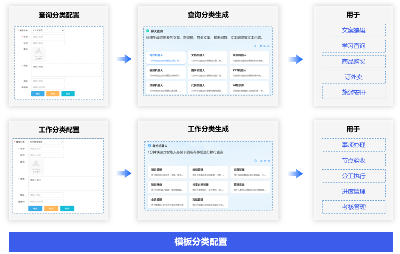Click the search icon in 聊天查询 panel

(x=255, y=46)
